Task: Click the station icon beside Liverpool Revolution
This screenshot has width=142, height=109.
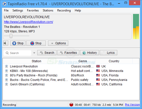Action: pos(6,66)
